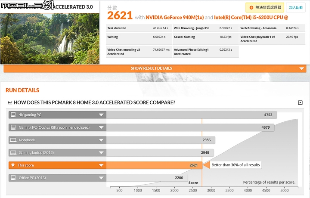The image size is (310, 198).
Task: Click the Better than 30% of all results tooltip
Action: click(x=236, y=165)
